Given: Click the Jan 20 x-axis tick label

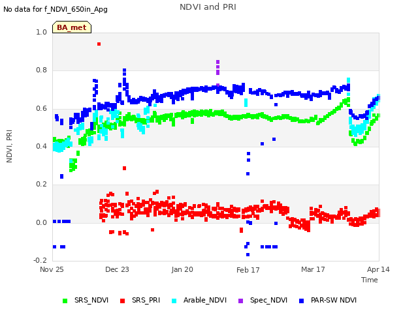Looking at the screenshot, I should pos(182,269).
